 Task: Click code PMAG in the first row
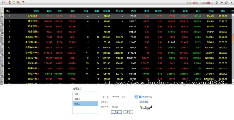pyautogui.click(x=210, y=16)
